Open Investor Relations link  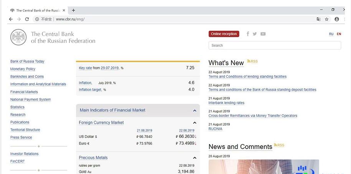click(x=25, y=154)
